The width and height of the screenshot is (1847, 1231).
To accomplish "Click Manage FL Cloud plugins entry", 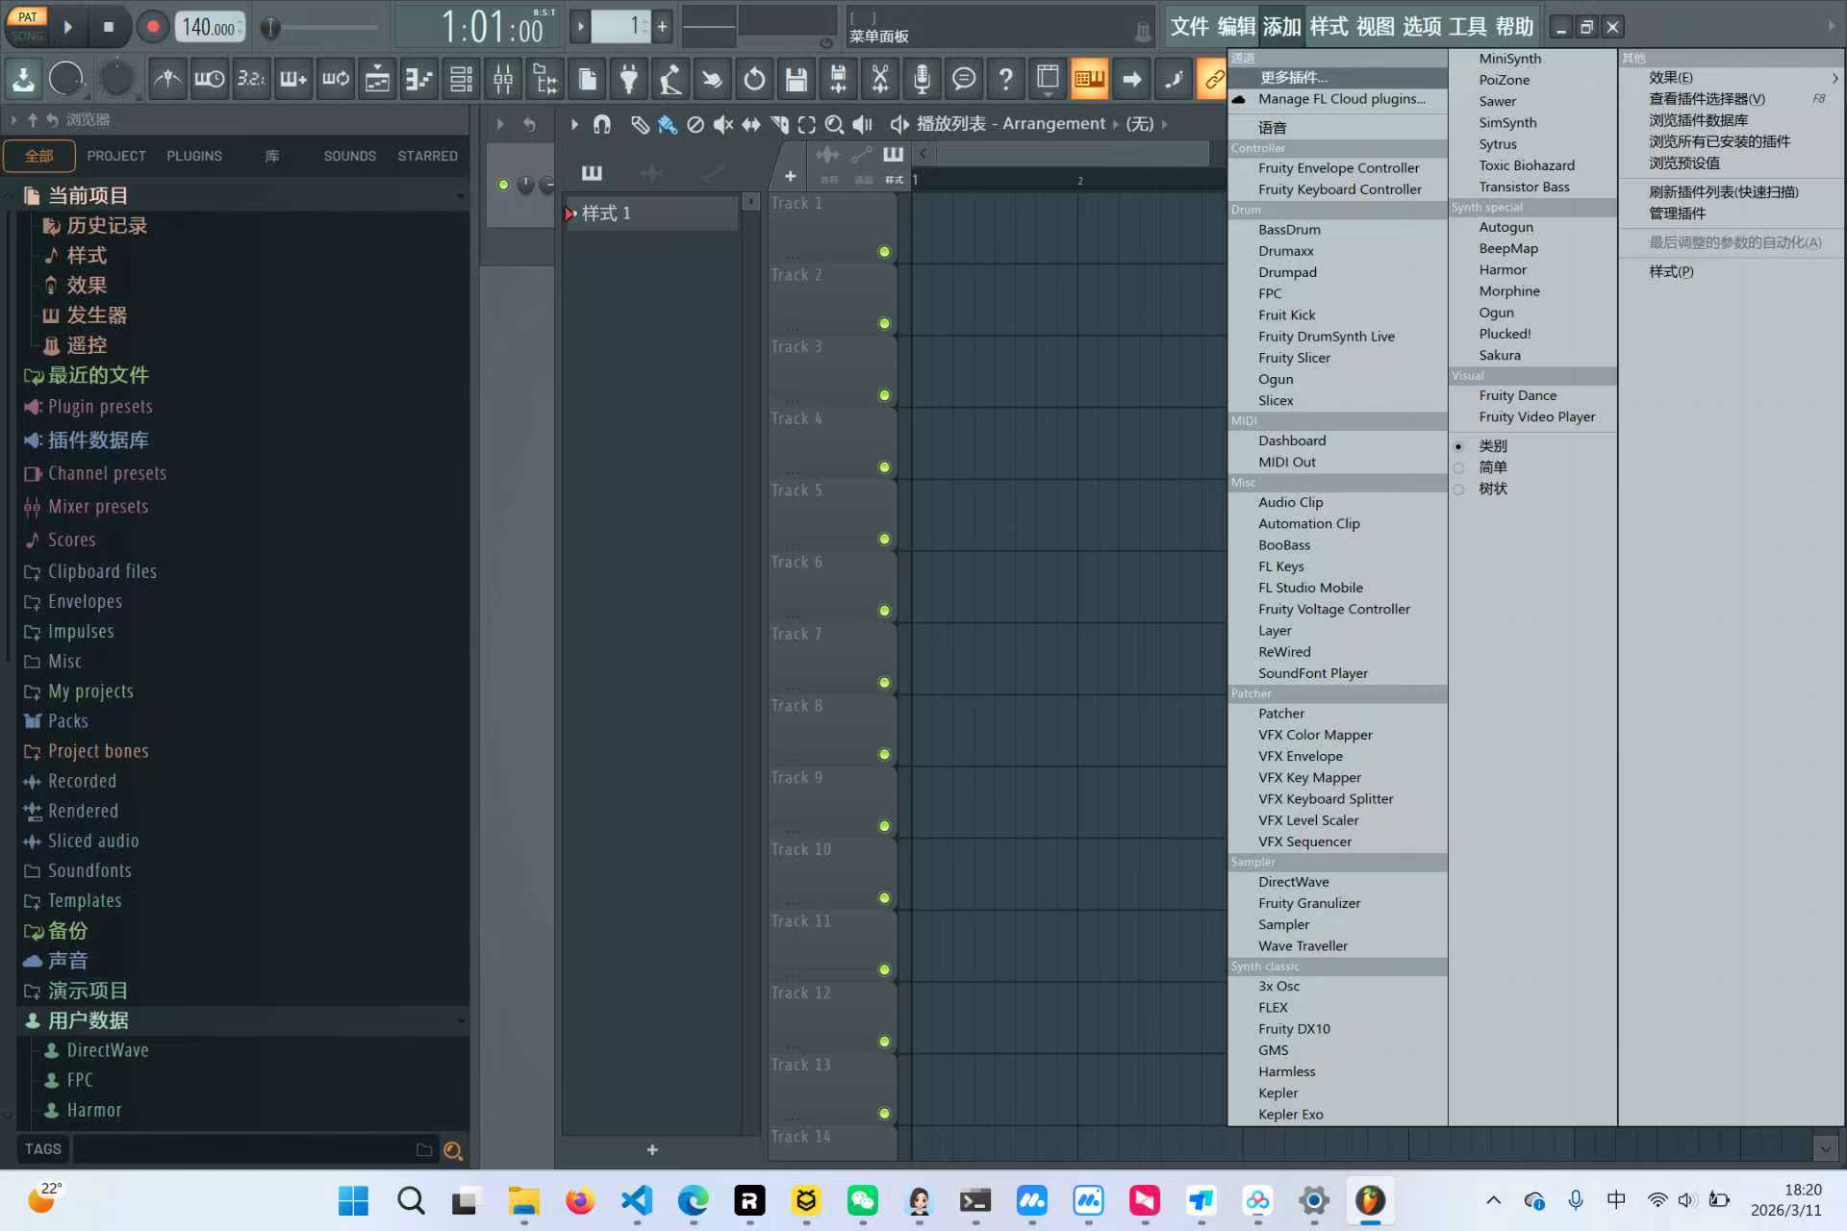I will 1341,99.
